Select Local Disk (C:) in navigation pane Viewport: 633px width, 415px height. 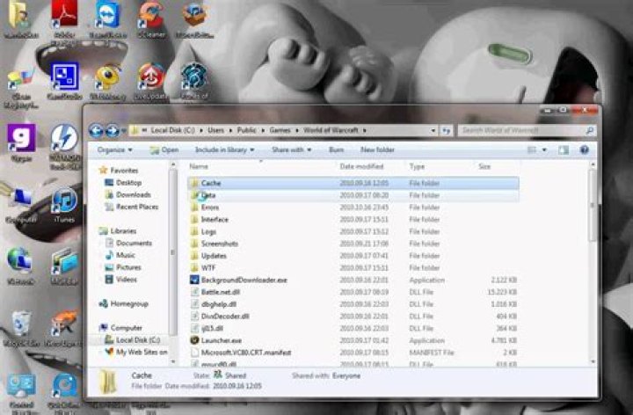tap(137, 339)
